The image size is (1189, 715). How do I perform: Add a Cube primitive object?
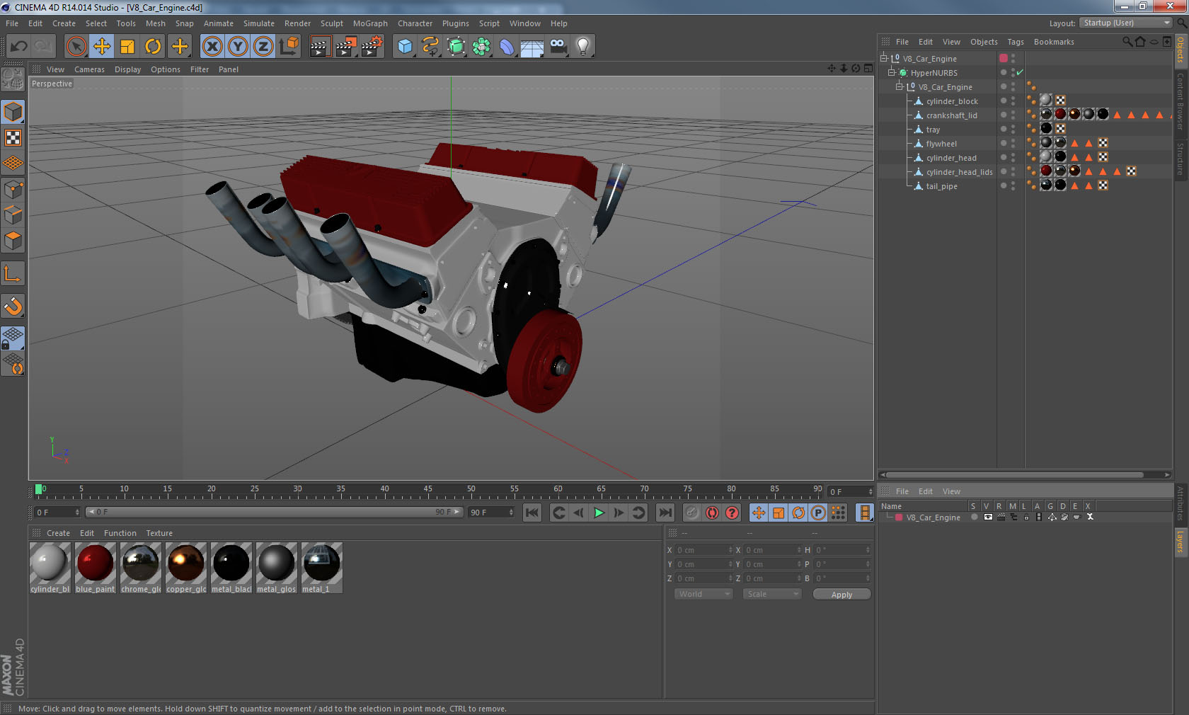pyautogui.click(x=405, y=47)
